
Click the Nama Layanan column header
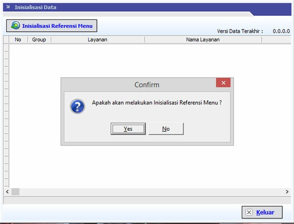(x=203, y=40)
